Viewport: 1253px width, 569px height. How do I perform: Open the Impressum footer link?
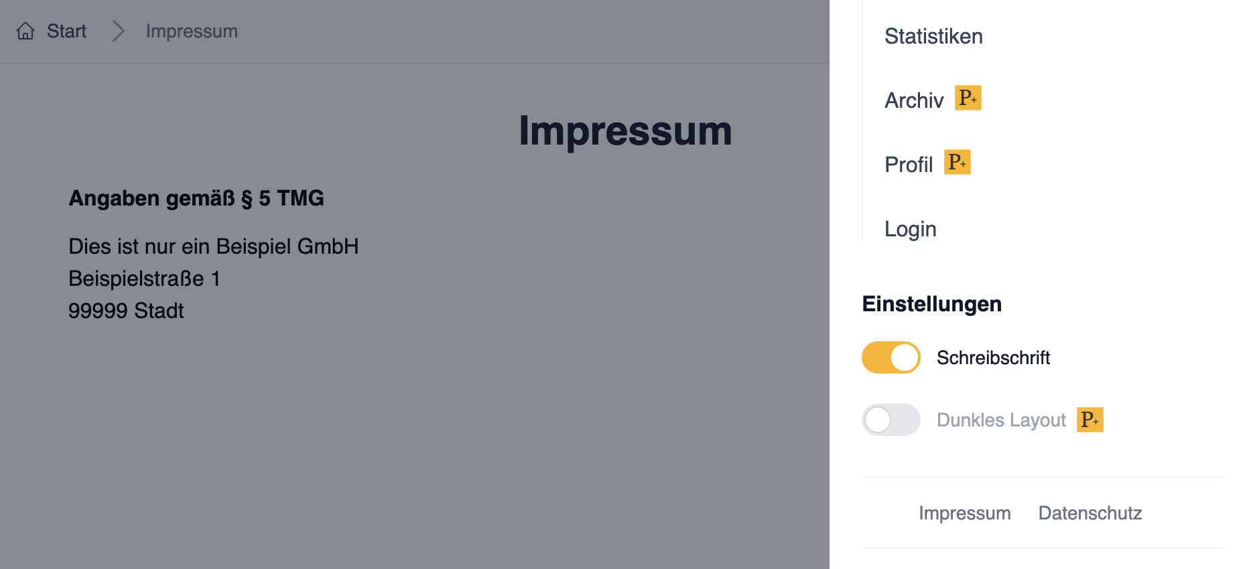[964, 513]
